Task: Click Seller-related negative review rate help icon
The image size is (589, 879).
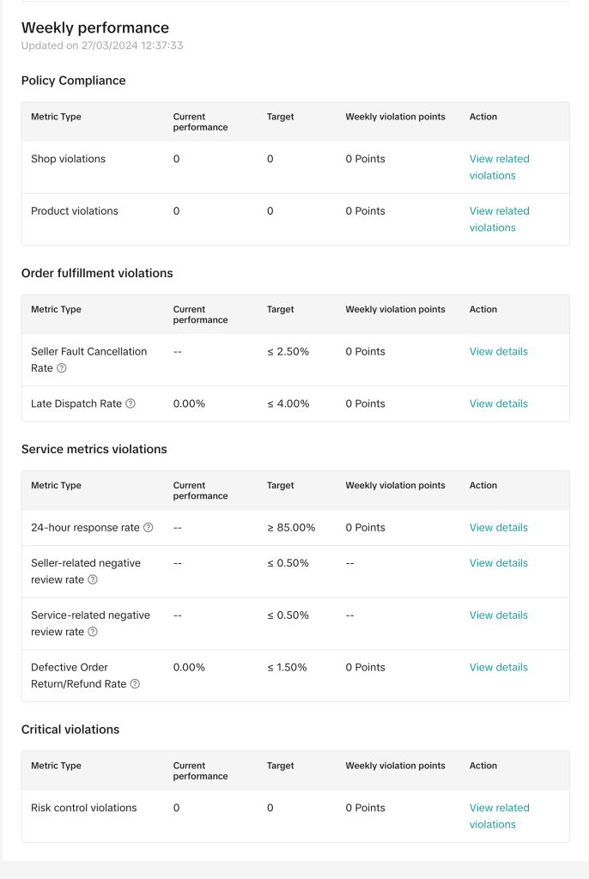Action: coord(93,580)
